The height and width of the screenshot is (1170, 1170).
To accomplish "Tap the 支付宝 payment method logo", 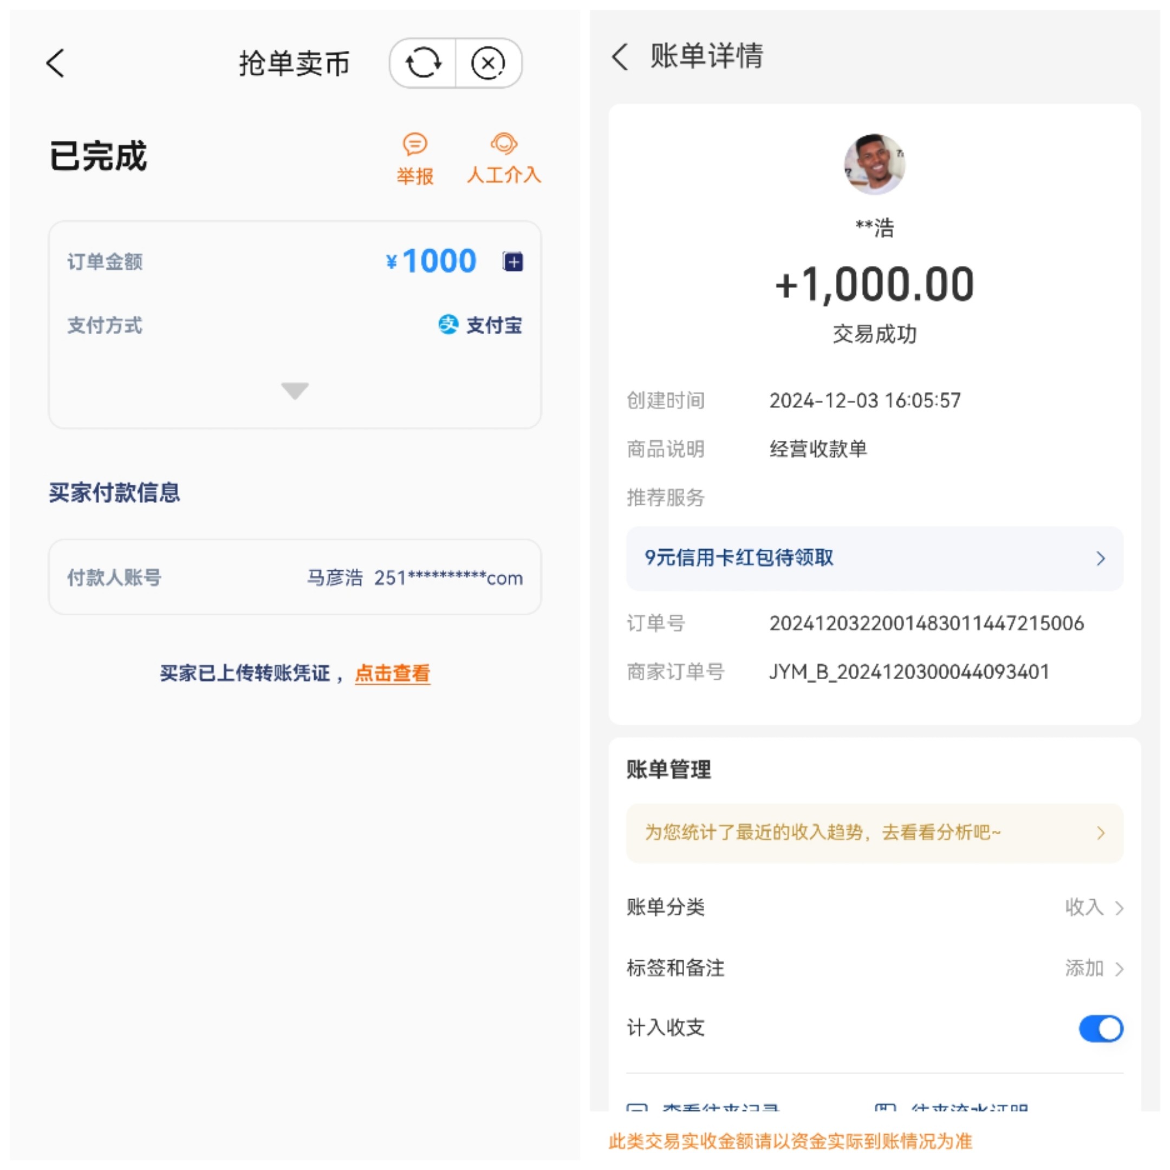I will [x=448, y=324].
